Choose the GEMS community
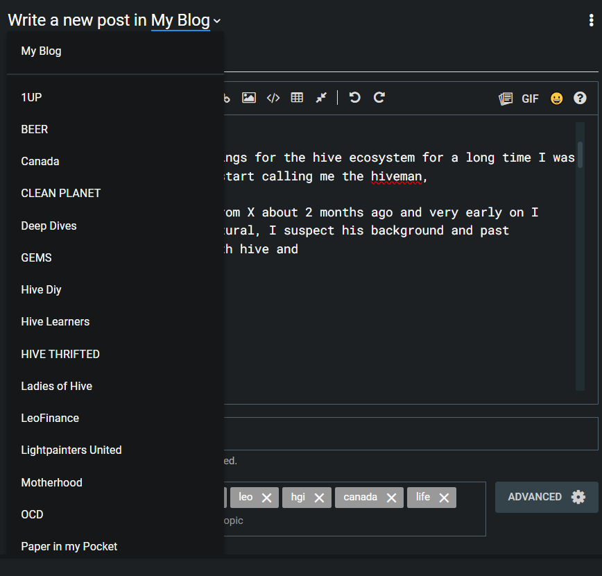Screen dimensions: 602x576 point(115,257)
